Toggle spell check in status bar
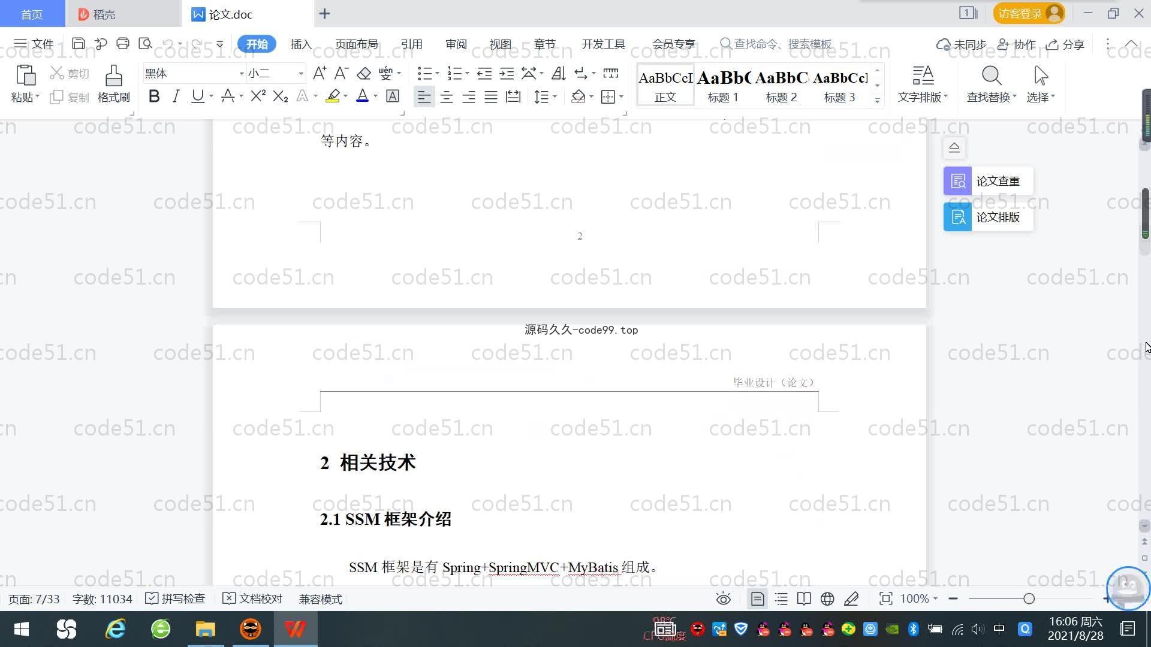Screen dimensions: 1151x647 click(x=176, y=599)
